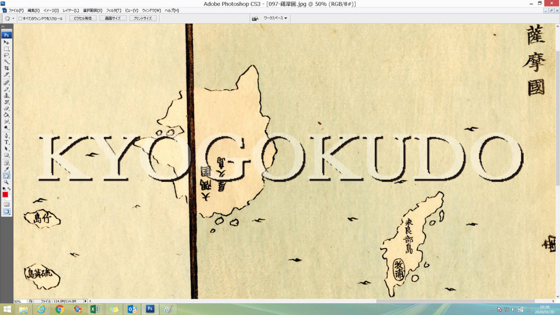The image size is (560, 315).
Task: Select the Hand tool in toolbox
Action: (x=7, y=176)
